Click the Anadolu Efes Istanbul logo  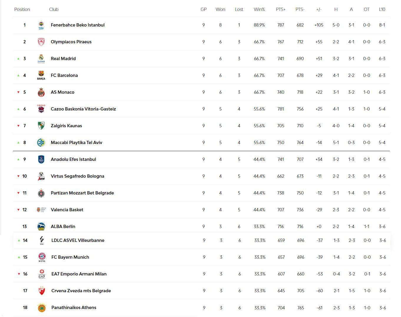click(41, 159)
